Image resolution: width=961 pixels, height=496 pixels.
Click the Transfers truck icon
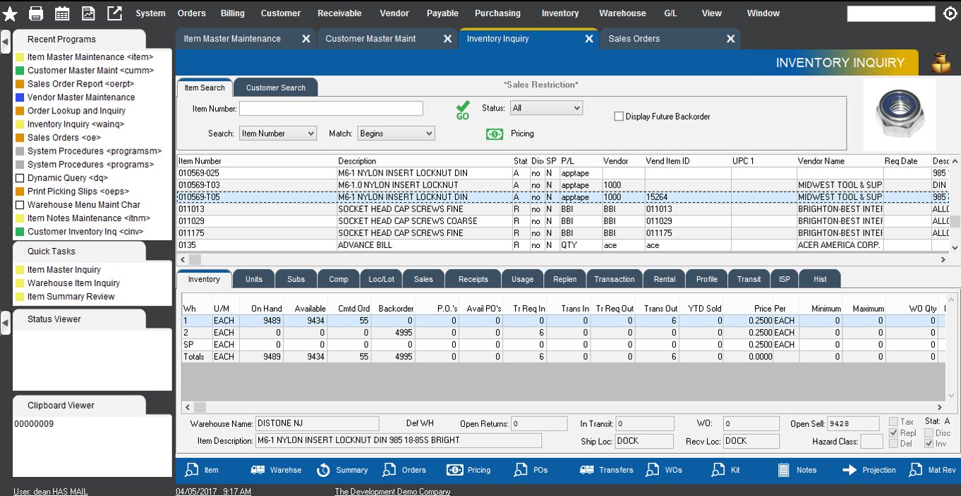(x=586, y=470)
